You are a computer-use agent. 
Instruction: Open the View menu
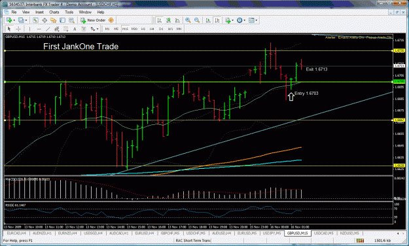pos(26,12)
